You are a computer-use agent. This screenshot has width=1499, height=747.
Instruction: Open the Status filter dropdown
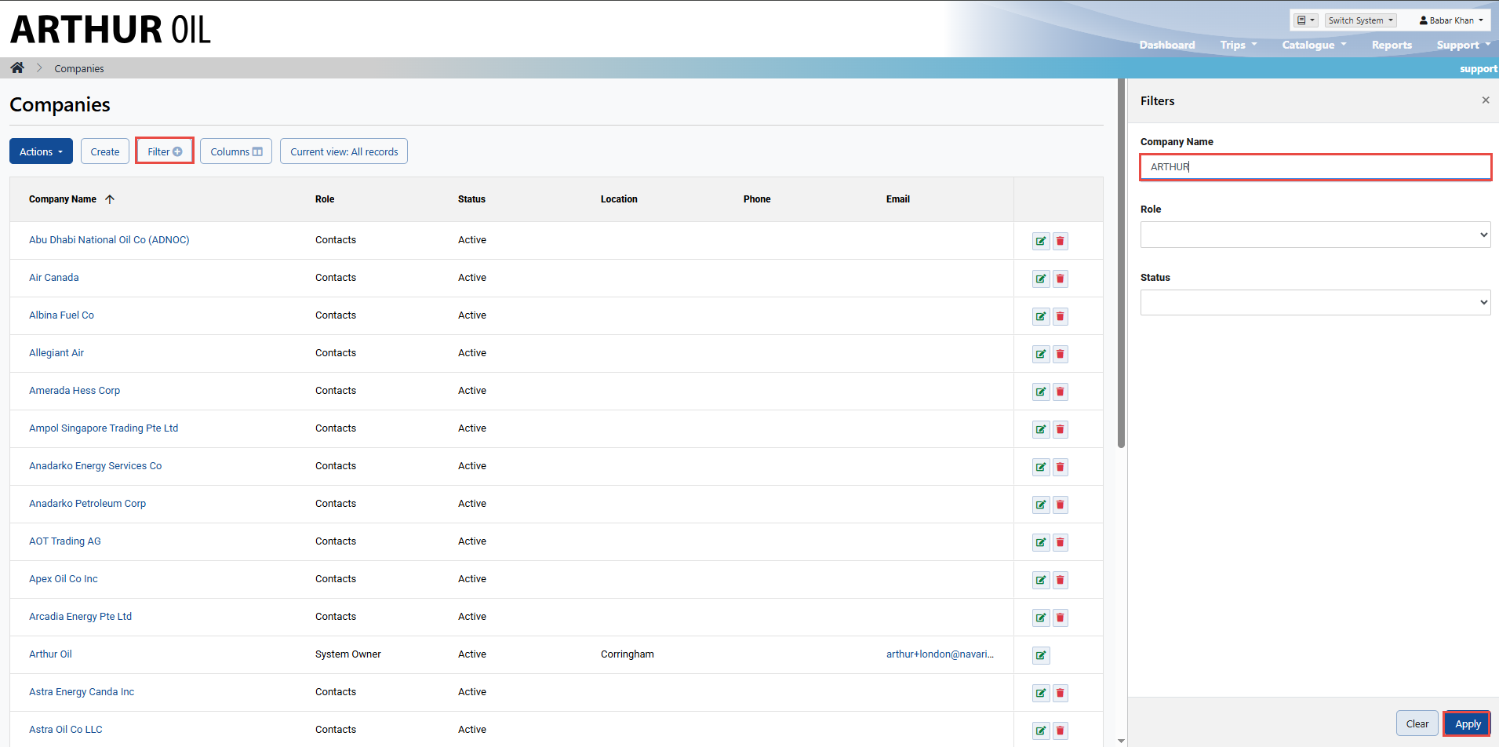click(1315, 302)
